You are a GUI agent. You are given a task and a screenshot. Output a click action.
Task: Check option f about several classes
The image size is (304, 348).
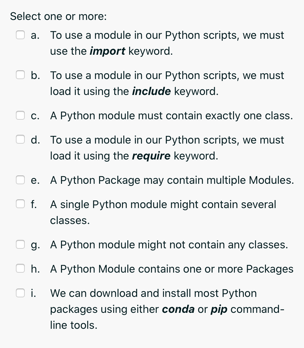(x=20, y=204)
